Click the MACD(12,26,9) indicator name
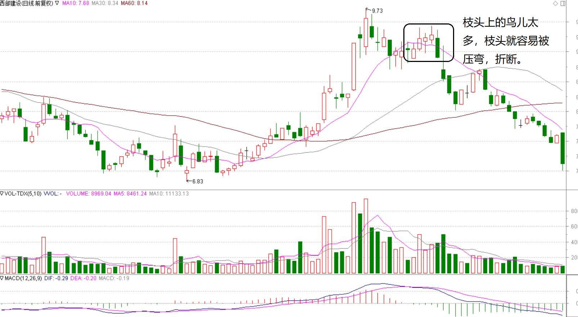Image resolution: width=578 pixels, height=317 pixels. click(23, 278)
